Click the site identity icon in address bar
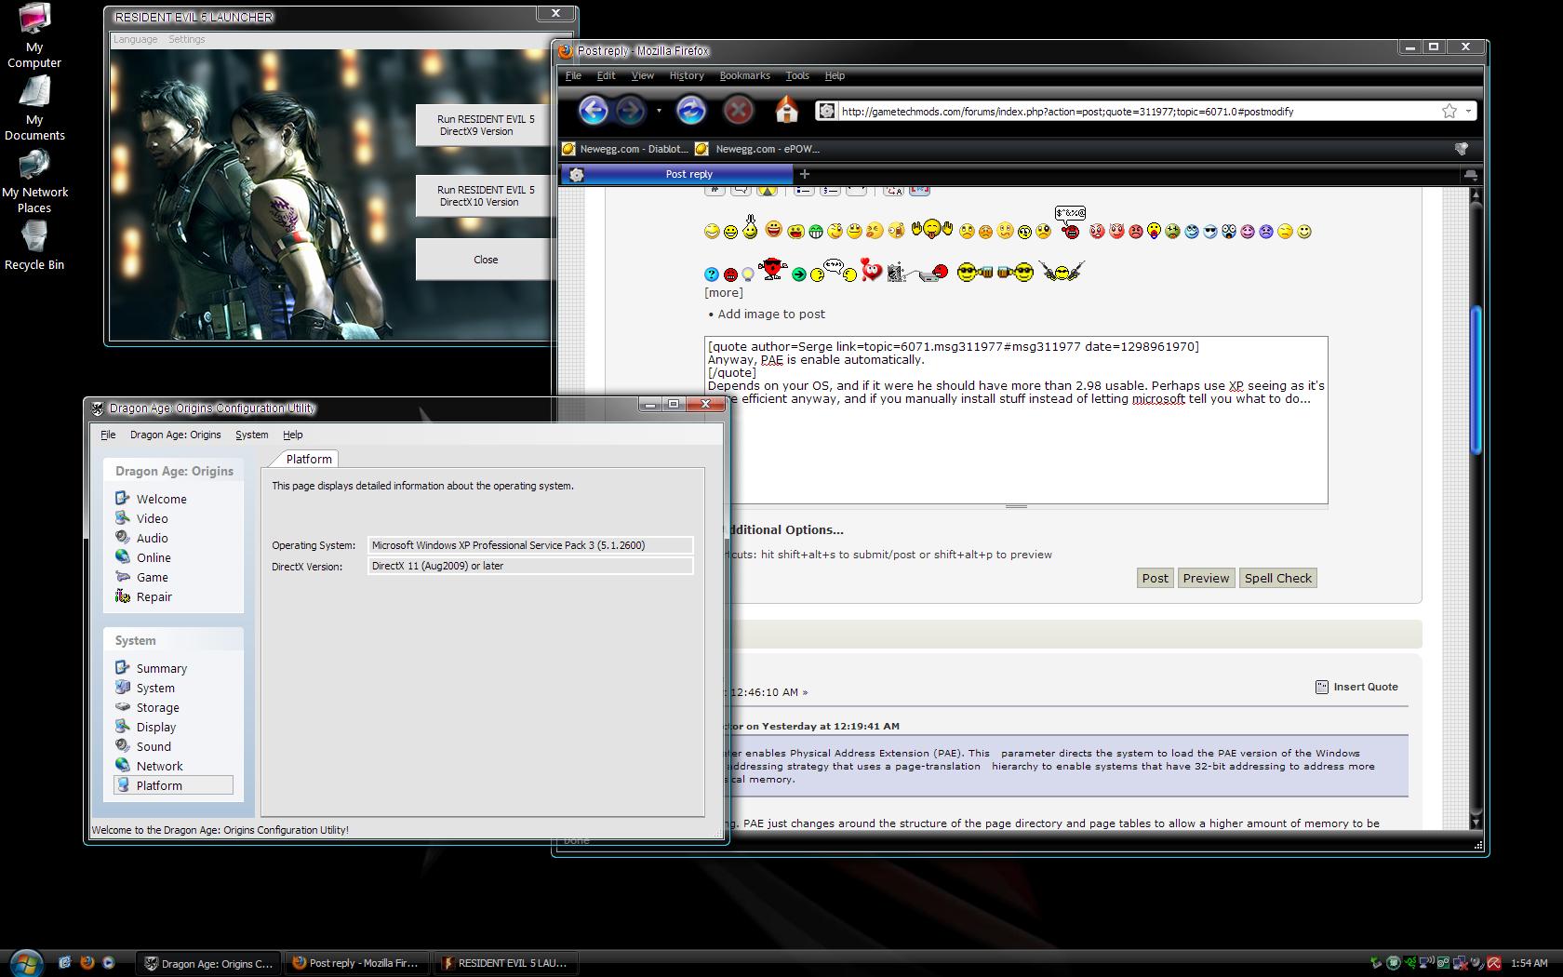The image size is (1563, 977). coord(825,111)
